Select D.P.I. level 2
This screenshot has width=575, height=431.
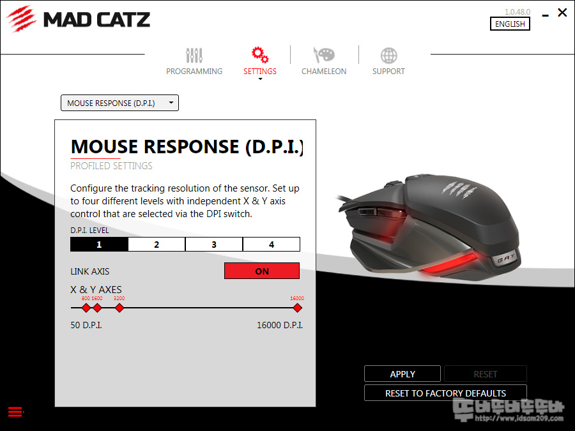point(157,245)
